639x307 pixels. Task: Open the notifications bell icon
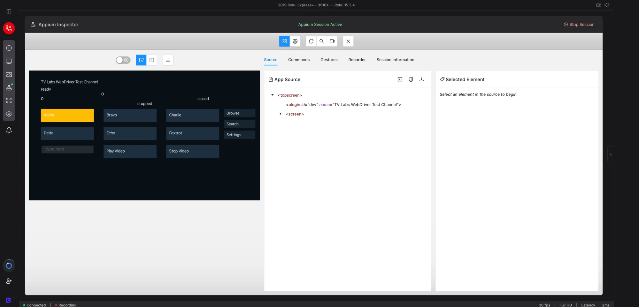[x=9, y=130]
